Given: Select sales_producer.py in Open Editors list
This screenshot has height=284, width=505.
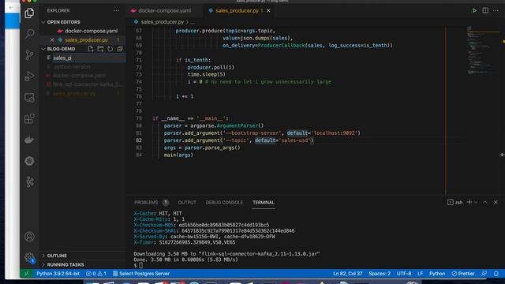Looking at the screenshot, I should 86,40.
